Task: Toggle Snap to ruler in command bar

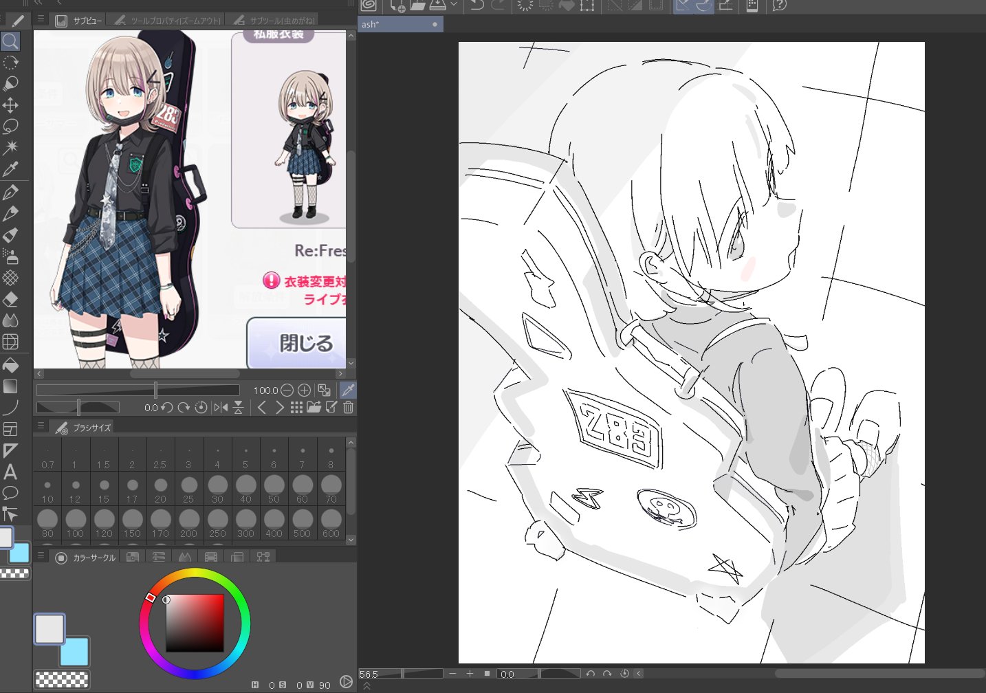Action: [682, 5]
